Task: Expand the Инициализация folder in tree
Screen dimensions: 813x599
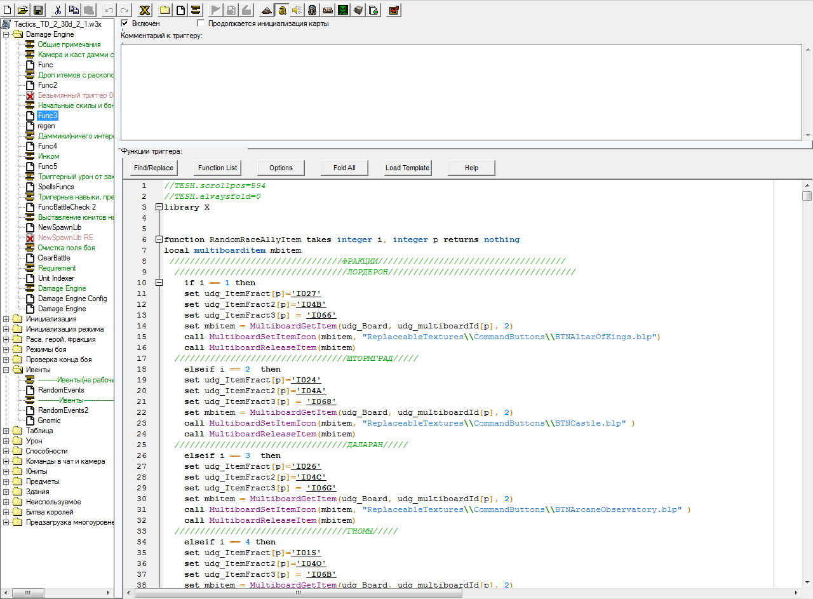Action: click(6, 319)
